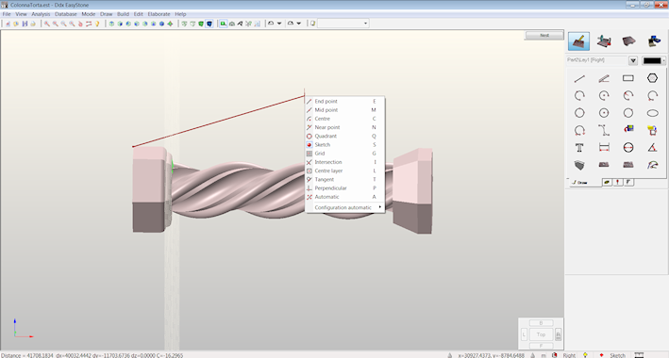Switch to L left view button
Screen dimensions: 669x358
click(x=524, y=334)
